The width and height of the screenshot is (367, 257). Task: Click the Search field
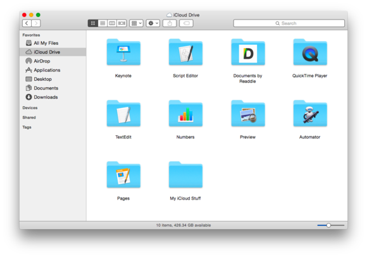[x=289, y=23]
